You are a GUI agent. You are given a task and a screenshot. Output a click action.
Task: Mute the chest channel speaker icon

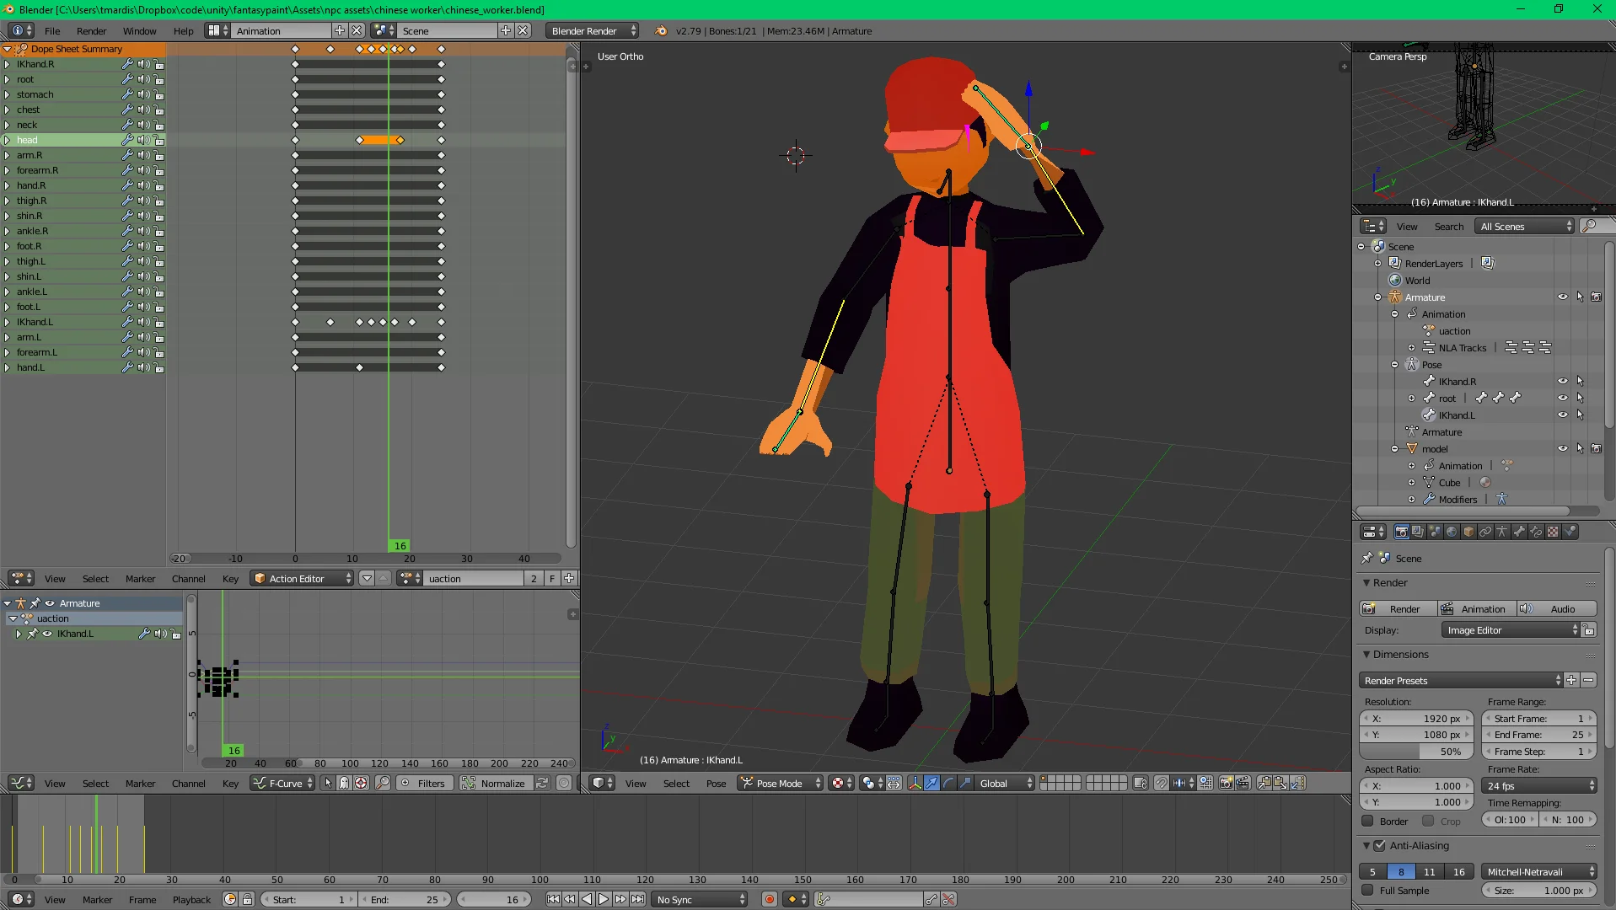tap(143, 110)
